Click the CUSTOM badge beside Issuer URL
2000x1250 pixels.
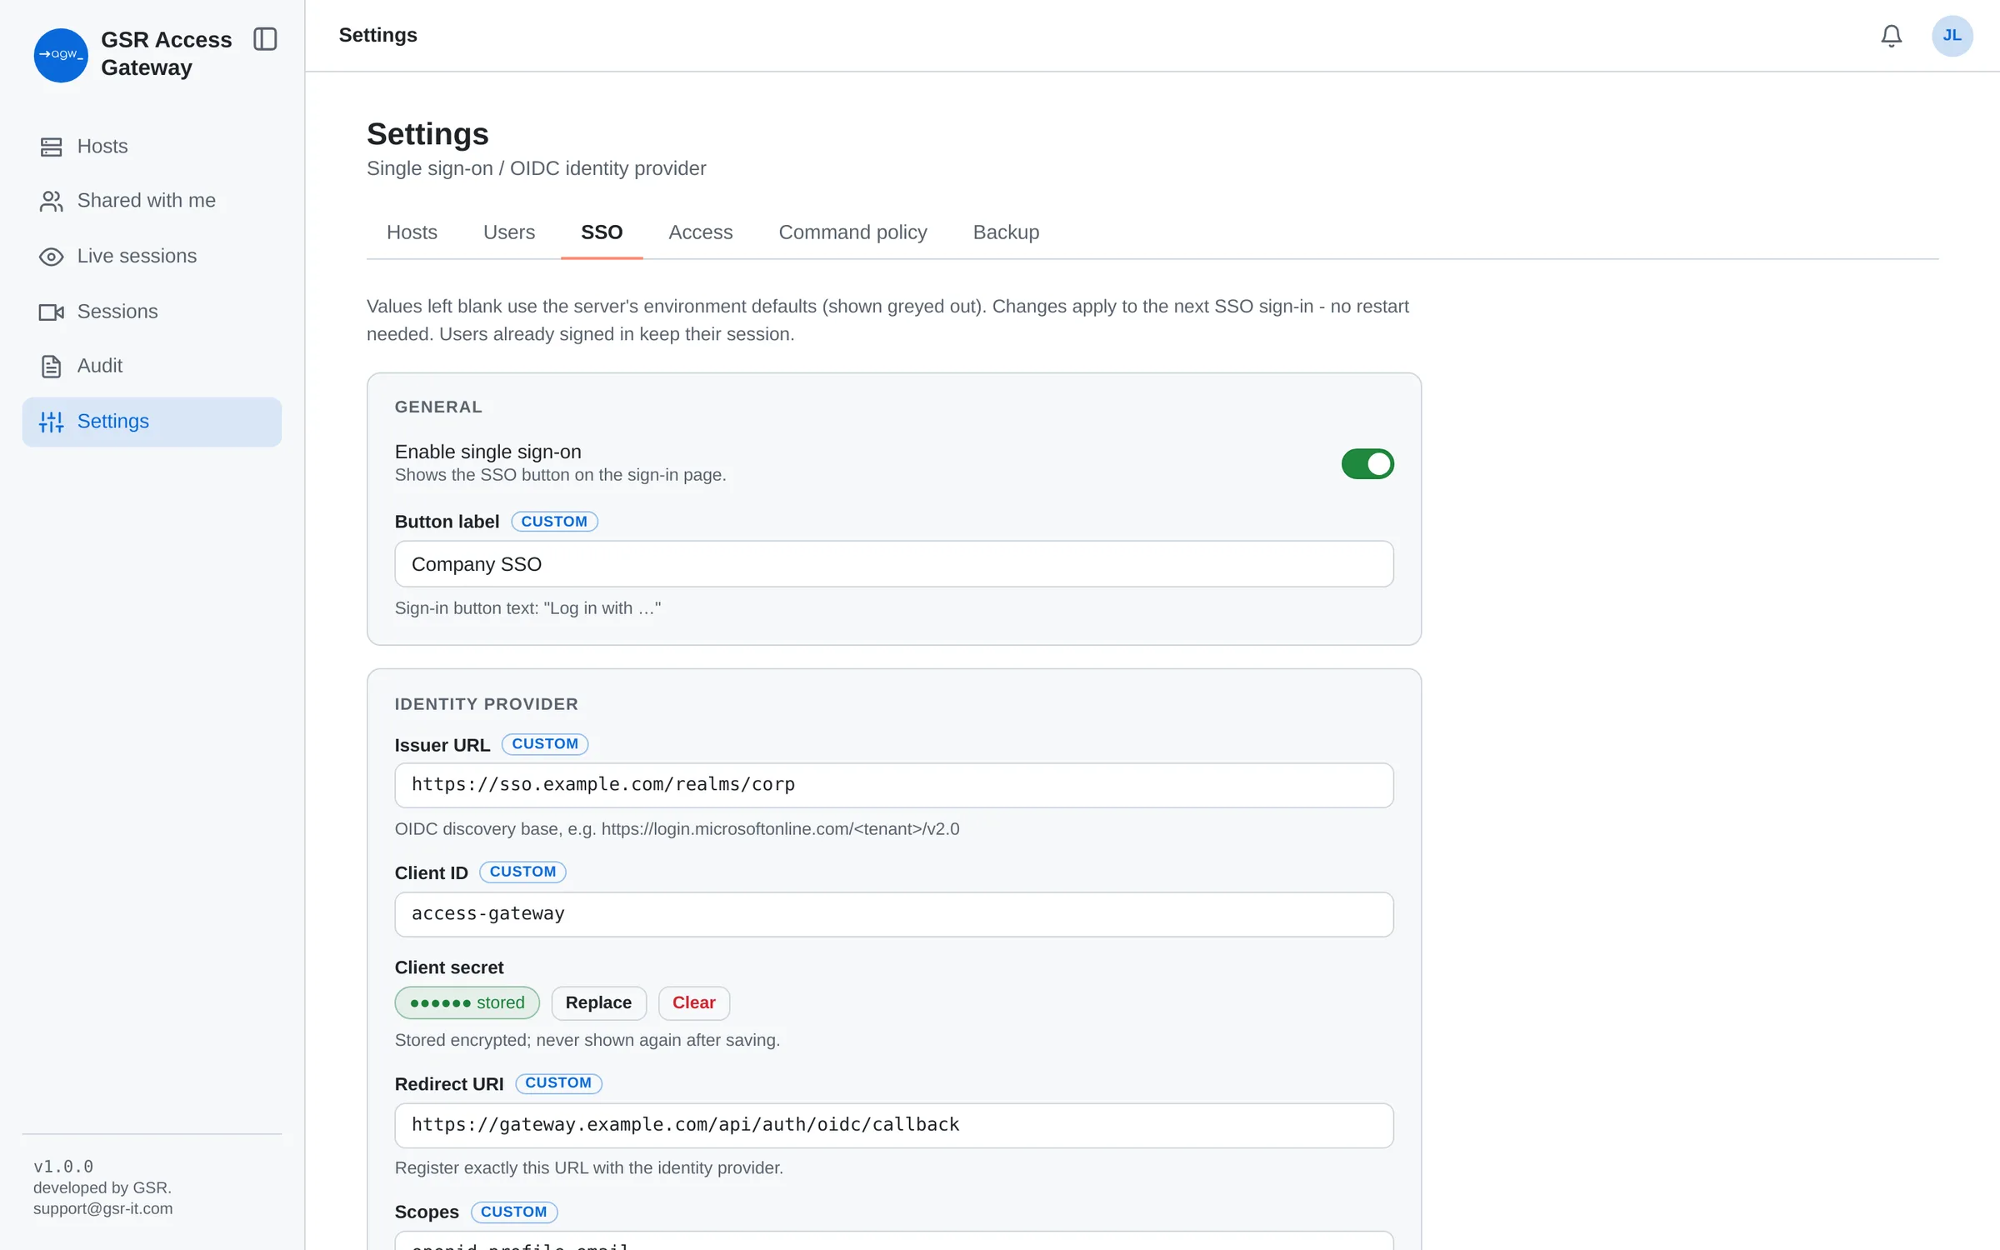point(545,744)
